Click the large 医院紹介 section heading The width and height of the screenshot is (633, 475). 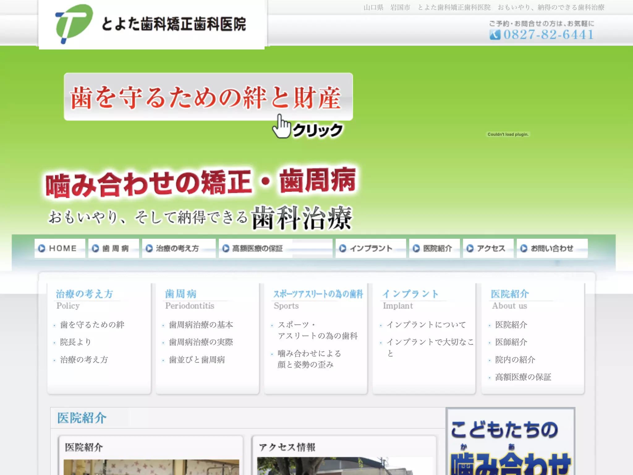pos(82,418)
